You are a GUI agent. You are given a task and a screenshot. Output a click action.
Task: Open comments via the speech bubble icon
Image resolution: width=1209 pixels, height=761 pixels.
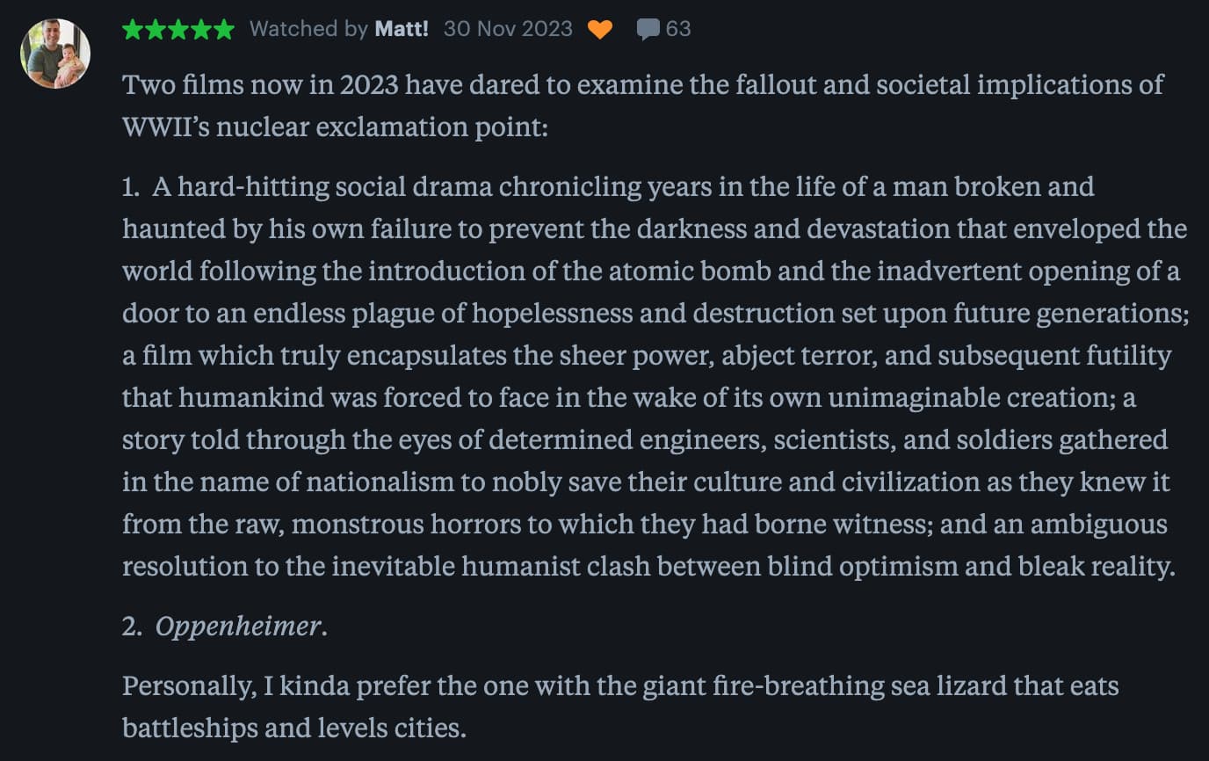(648, 29)
